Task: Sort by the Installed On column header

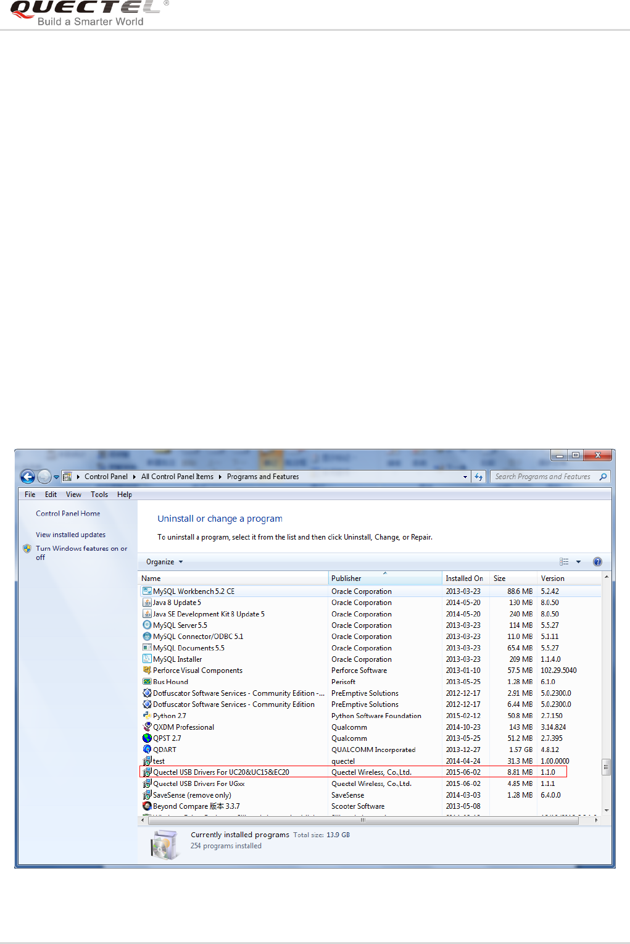Action: click(x=466, y=579)
